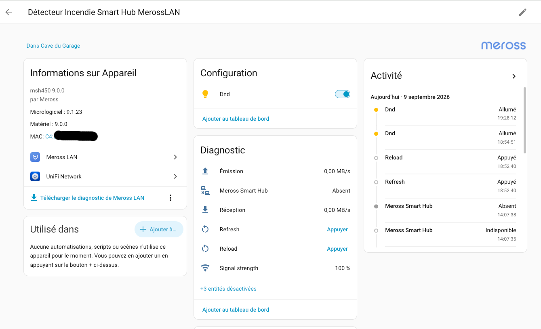Click the Meross LAN integration icon
This screenshot has height=329, width=541.
click(35, 157)
